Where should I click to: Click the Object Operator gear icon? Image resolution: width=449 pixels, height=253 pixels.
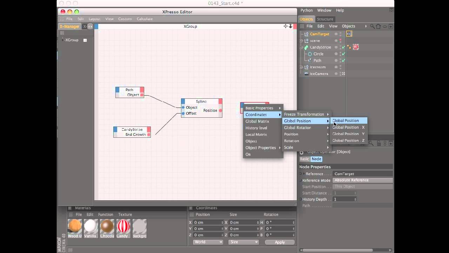pyautogui.click(x=301, y=152)
